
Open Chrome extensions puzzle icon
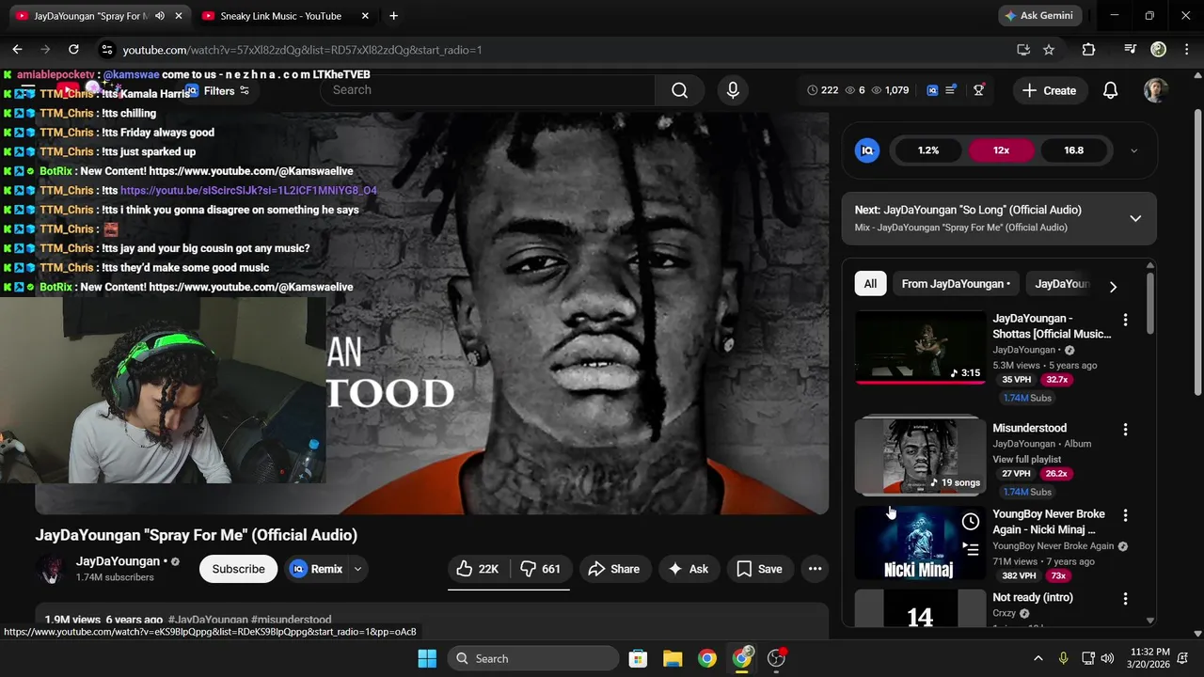[x=1088, y=50]
